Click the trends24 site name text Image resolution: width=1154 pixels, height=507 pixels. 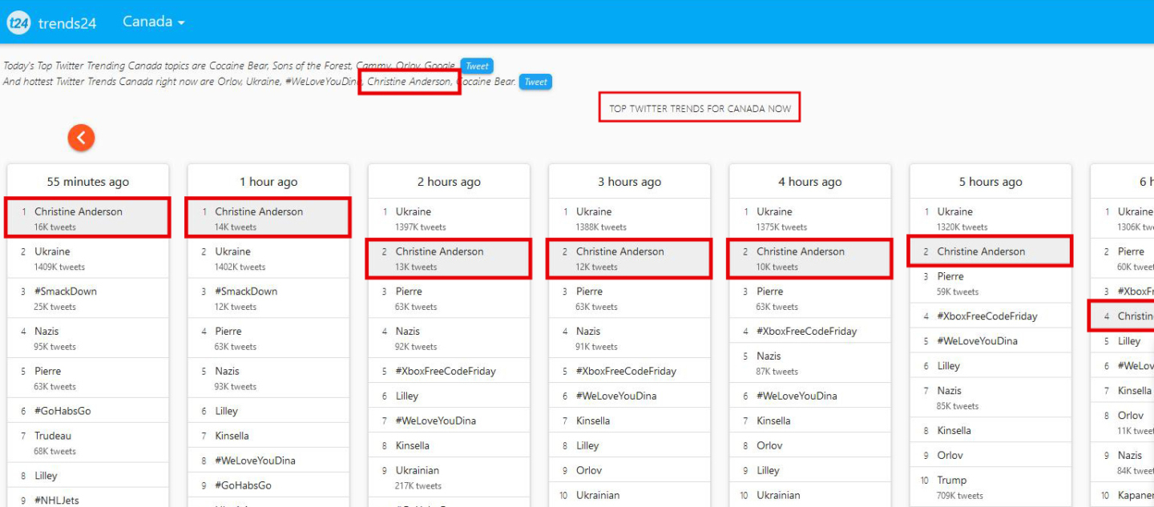pos(67,23)
